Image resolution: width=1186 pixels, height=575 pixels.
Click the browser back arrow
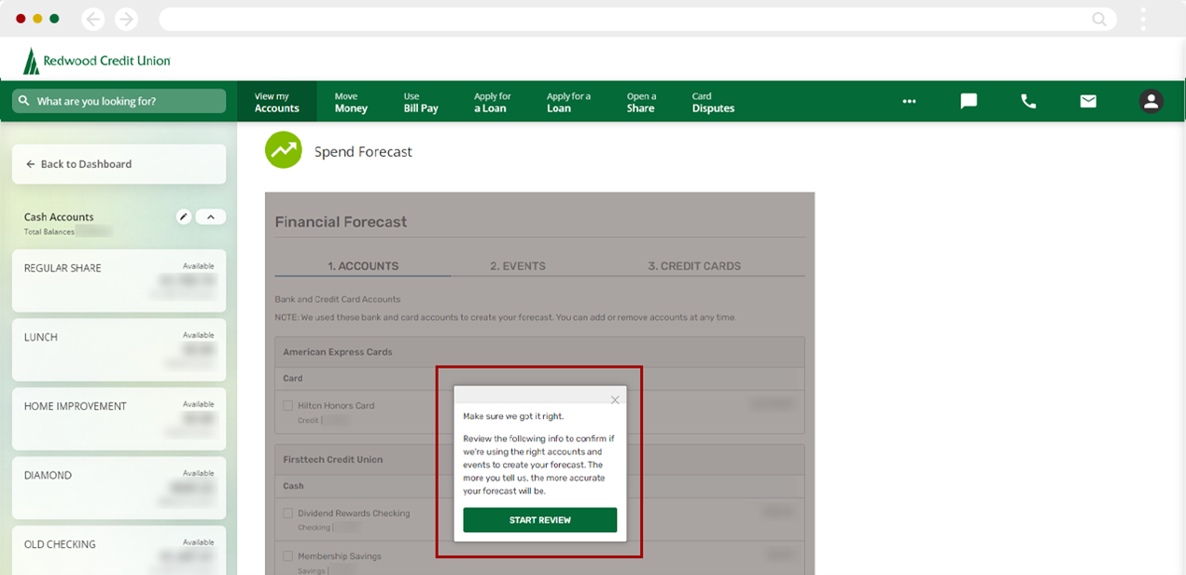tap(92, 19)
